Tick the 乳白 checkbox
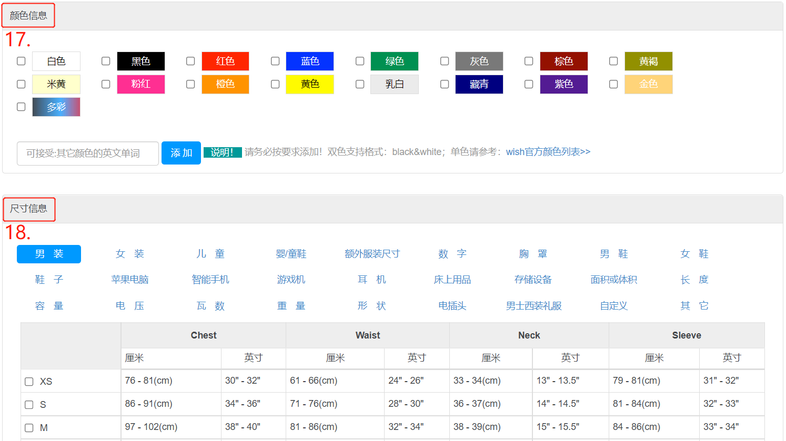This screenshot has width=786, height=441. pos(360,84)
